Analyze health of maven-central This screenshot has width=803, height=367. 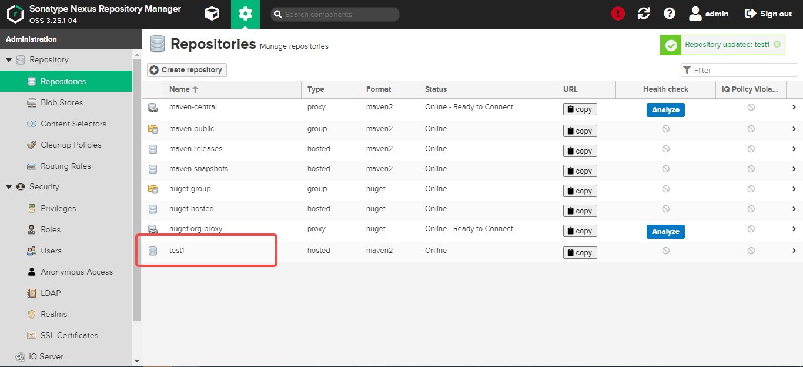pyautogui.click(x=665, y=110)
